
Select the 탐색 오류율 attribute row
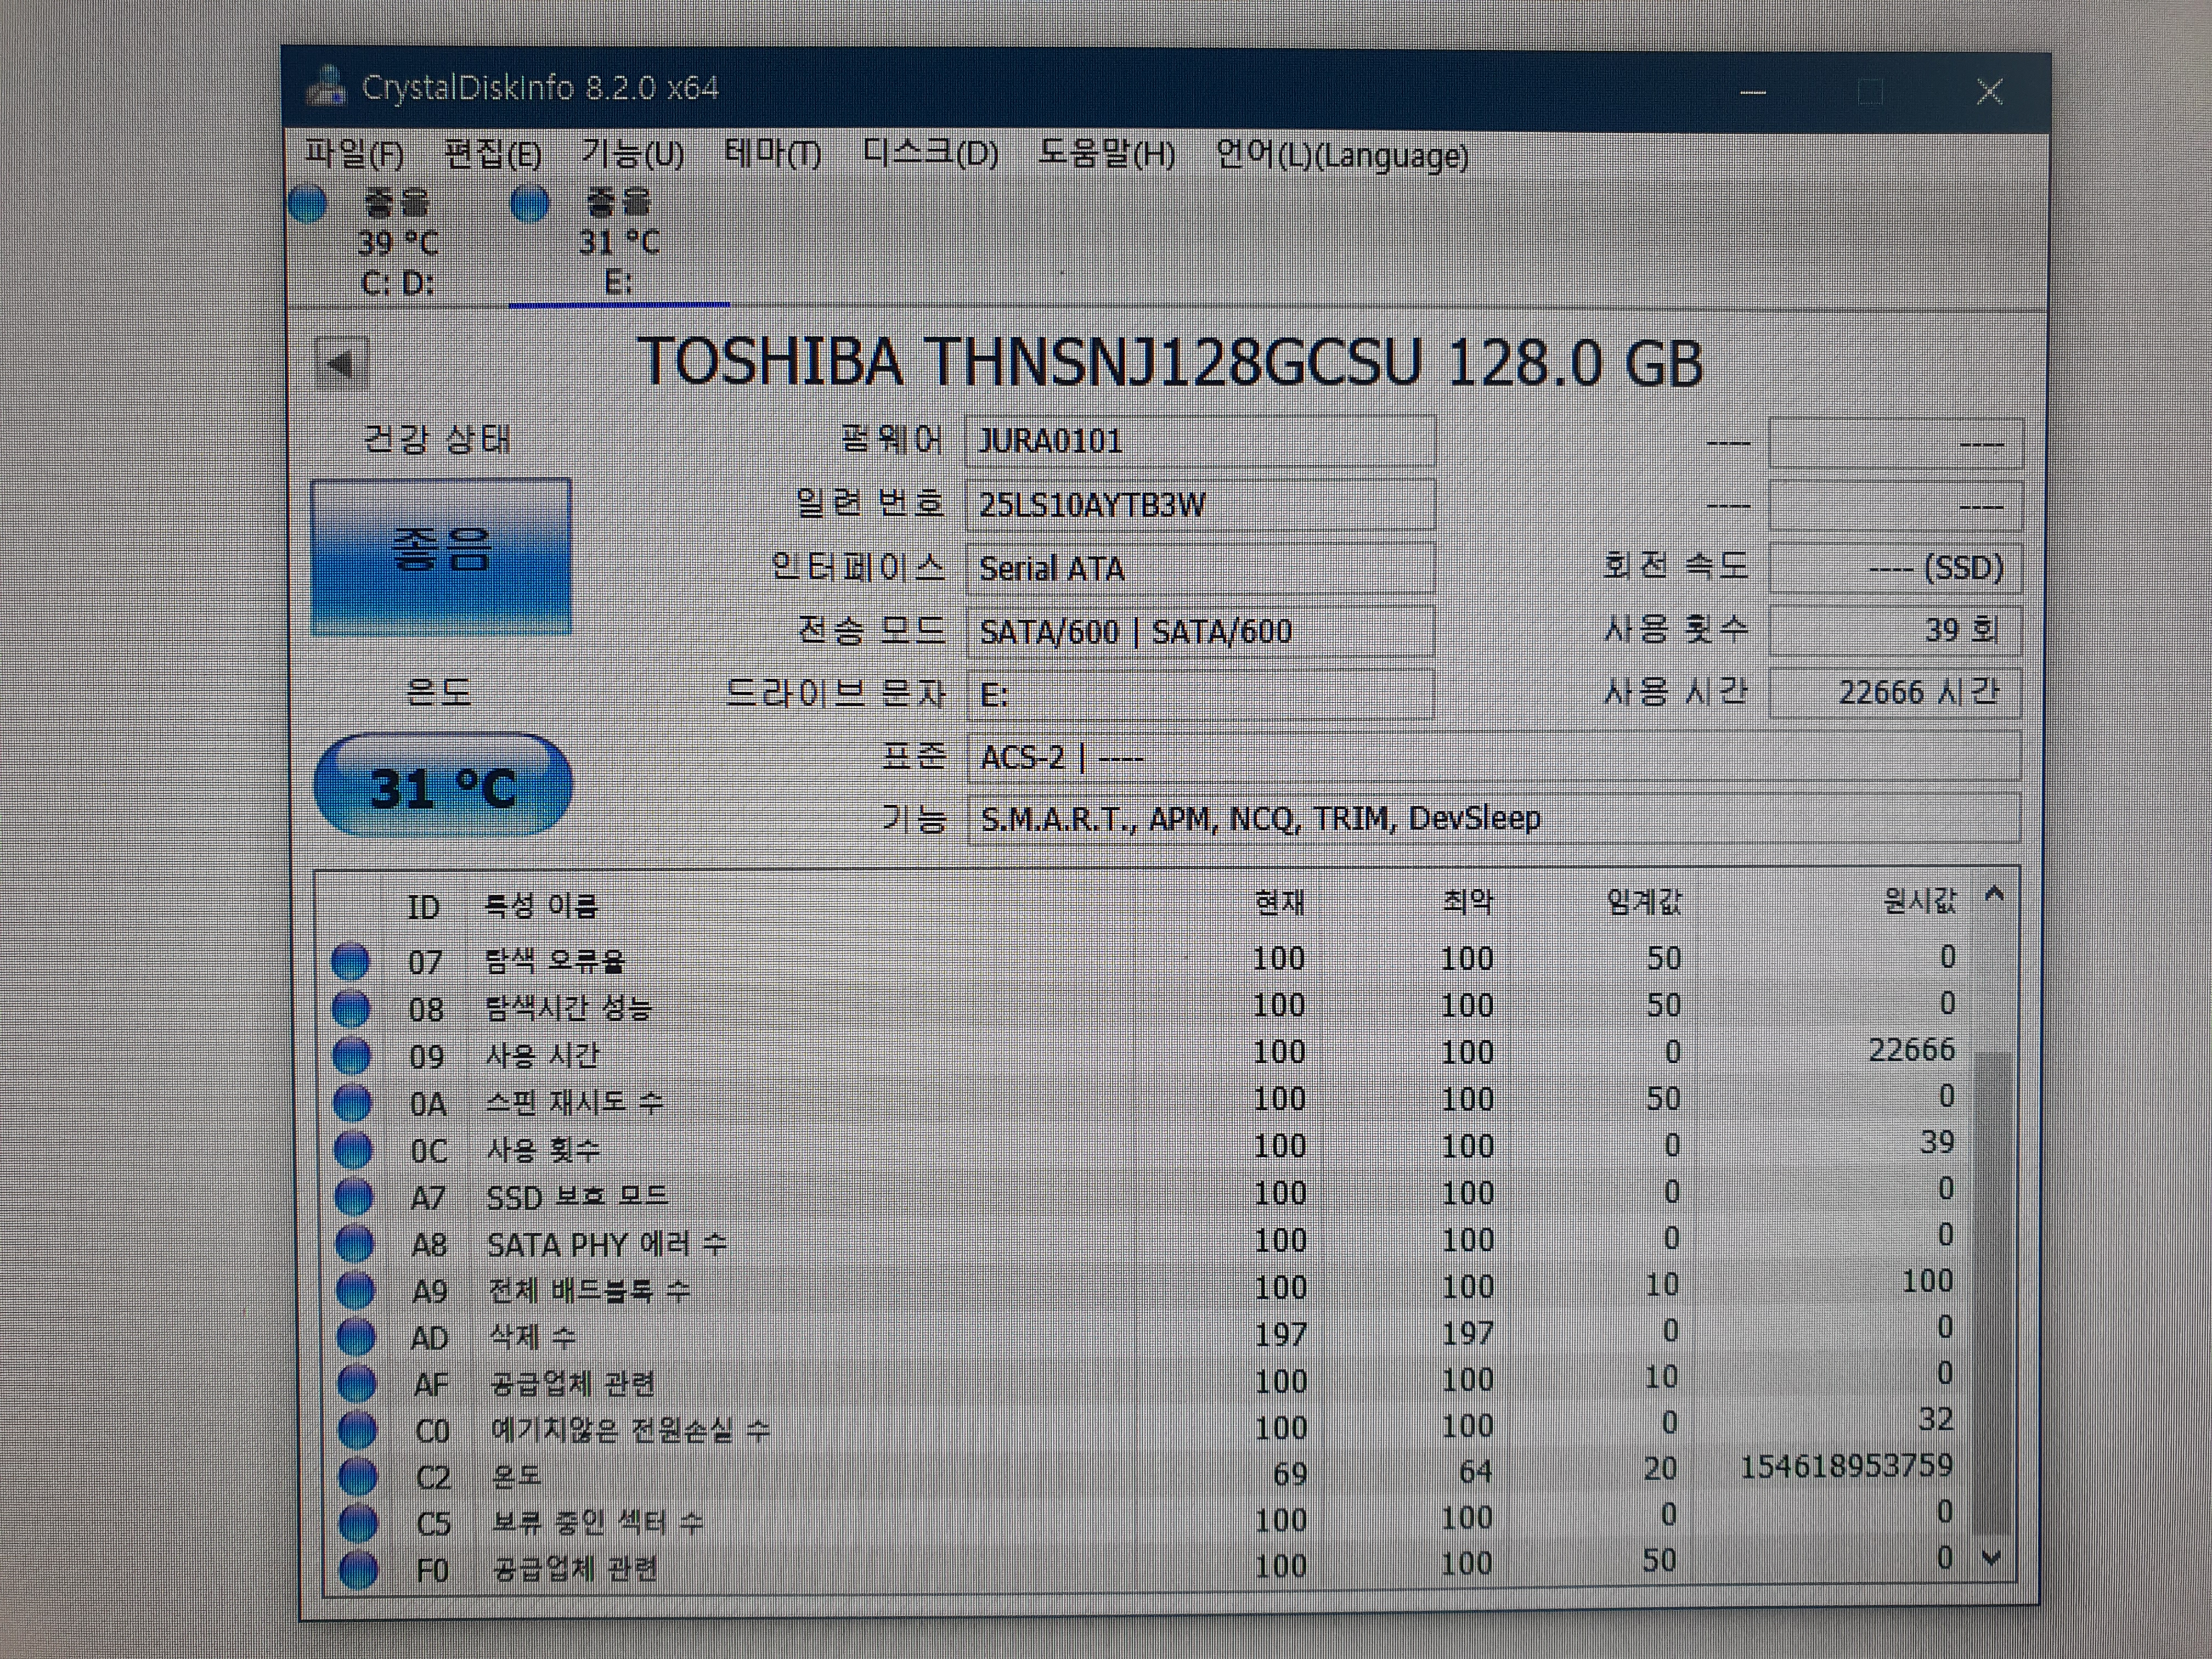(1145, 960)
